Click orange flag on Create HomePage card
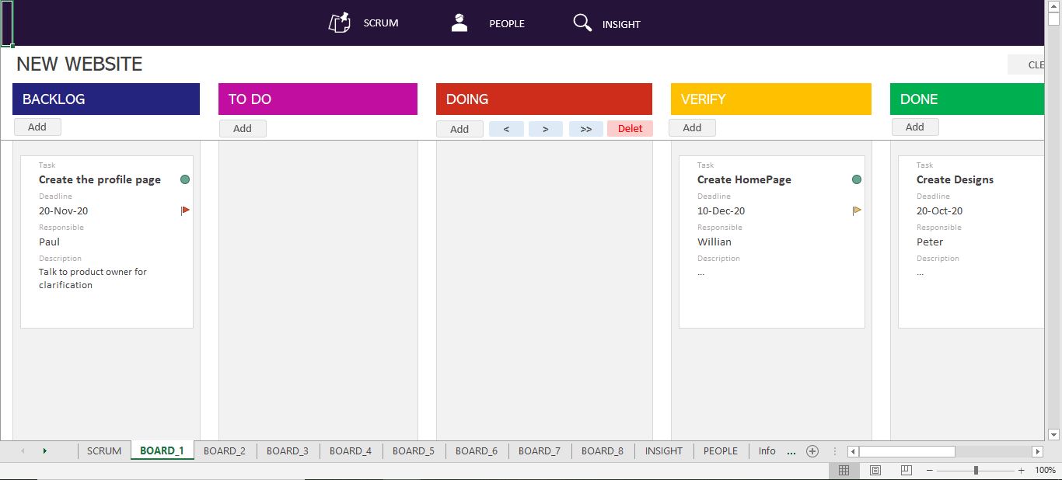 pyautogui.click(x=857, y=210)
